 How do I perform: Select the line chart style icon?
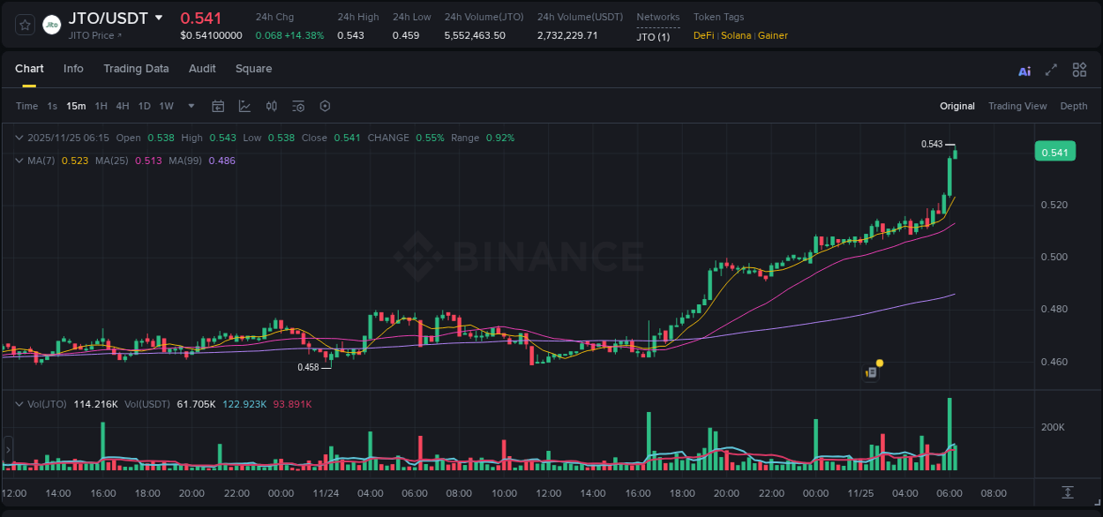(244, 106)
